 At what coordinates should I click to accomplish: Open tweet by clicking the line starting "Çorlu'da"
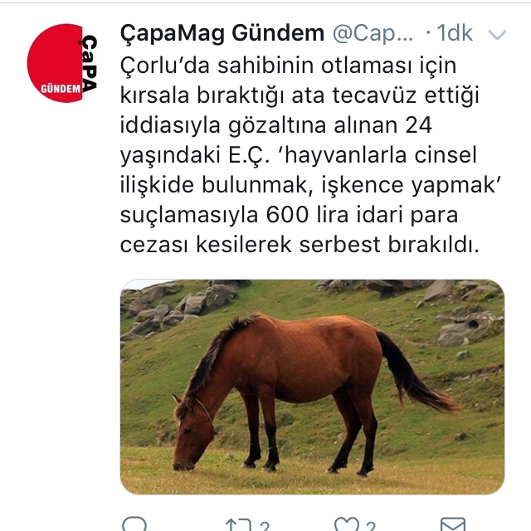(x=288, y=66)
